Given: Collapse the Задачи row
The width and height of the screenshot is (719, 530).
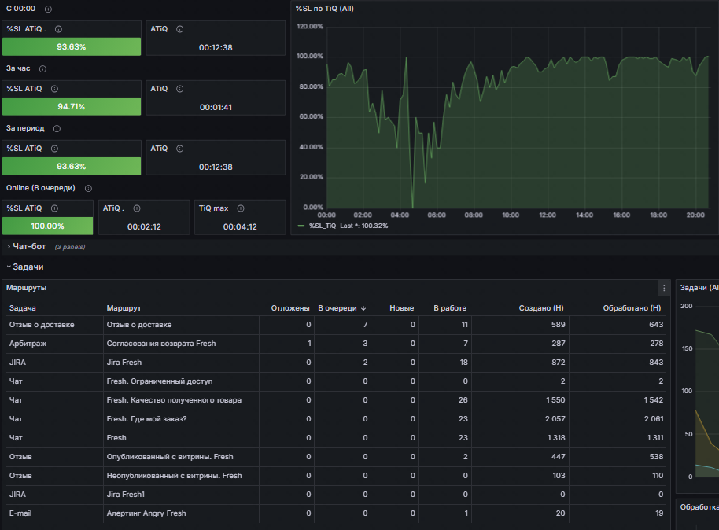Looking at the screenshot, I should click(x=28, y=267).
